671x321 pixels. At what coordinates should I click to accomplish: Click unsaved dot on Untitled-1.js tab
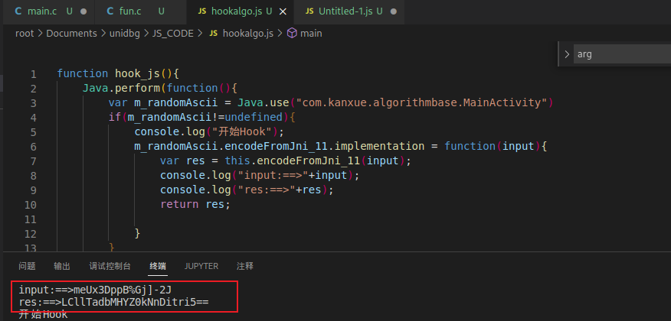click(x=394, y=11)
